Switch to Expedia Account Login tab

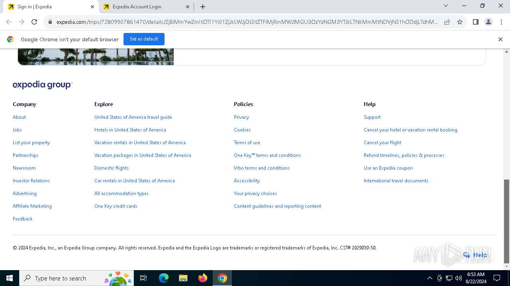coord(146,7)
